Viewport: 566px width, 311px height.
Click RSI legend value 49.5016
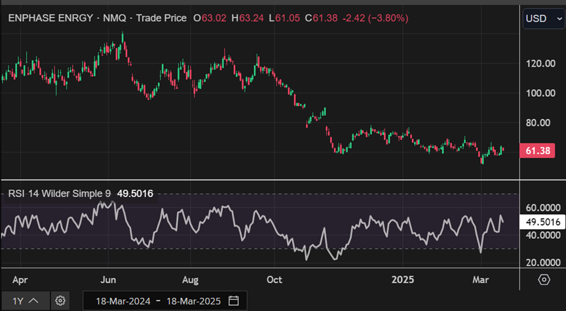point(135,194)
